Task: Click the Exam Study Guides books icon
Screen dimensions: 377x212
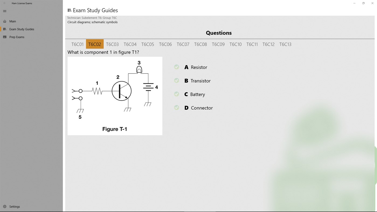Action: (x=5, y=29)
